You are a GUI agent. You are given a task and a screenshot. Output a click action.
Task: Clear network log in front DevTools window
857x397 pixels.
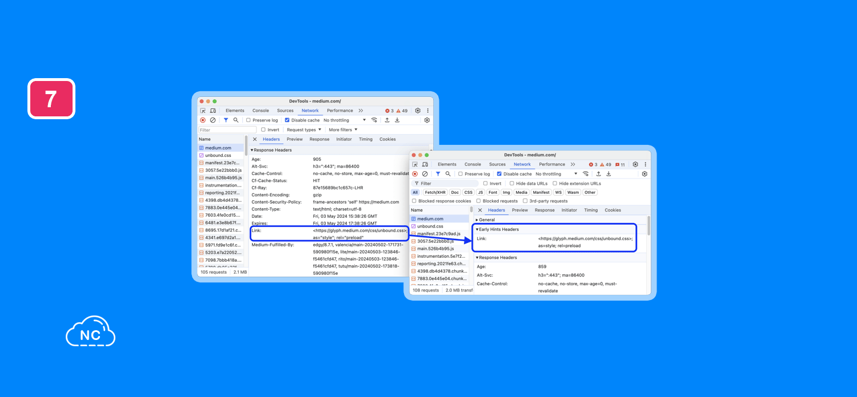(425, 174)
